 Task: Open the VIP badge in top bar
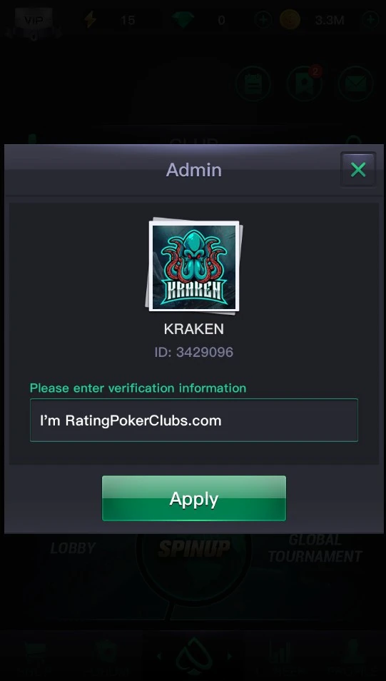coord(34,21)
